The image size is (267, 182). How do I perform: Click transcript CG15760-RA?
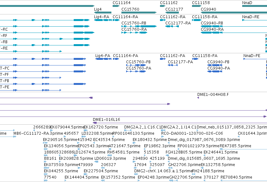pos(134,33)
